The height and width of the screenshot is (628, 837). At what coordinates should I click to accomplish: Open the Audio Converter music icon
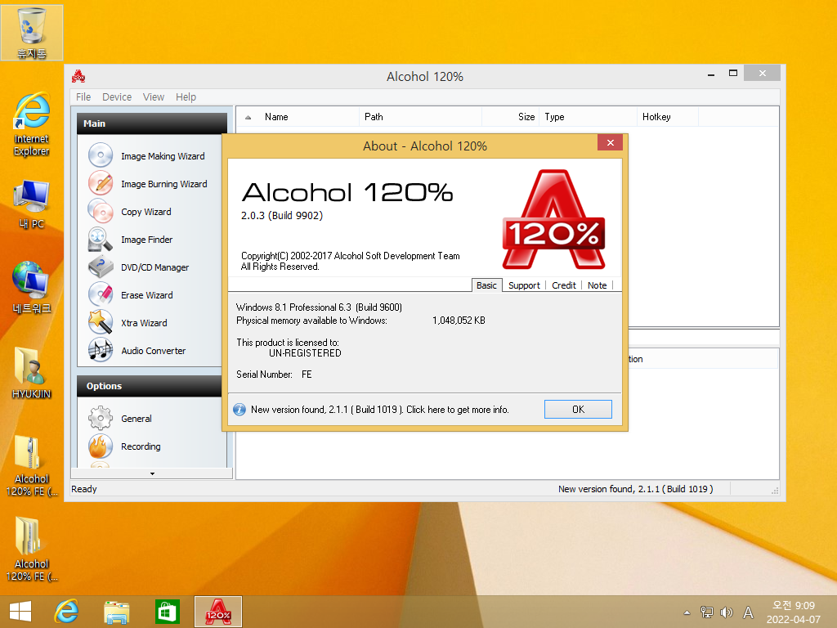coord(101,350)
